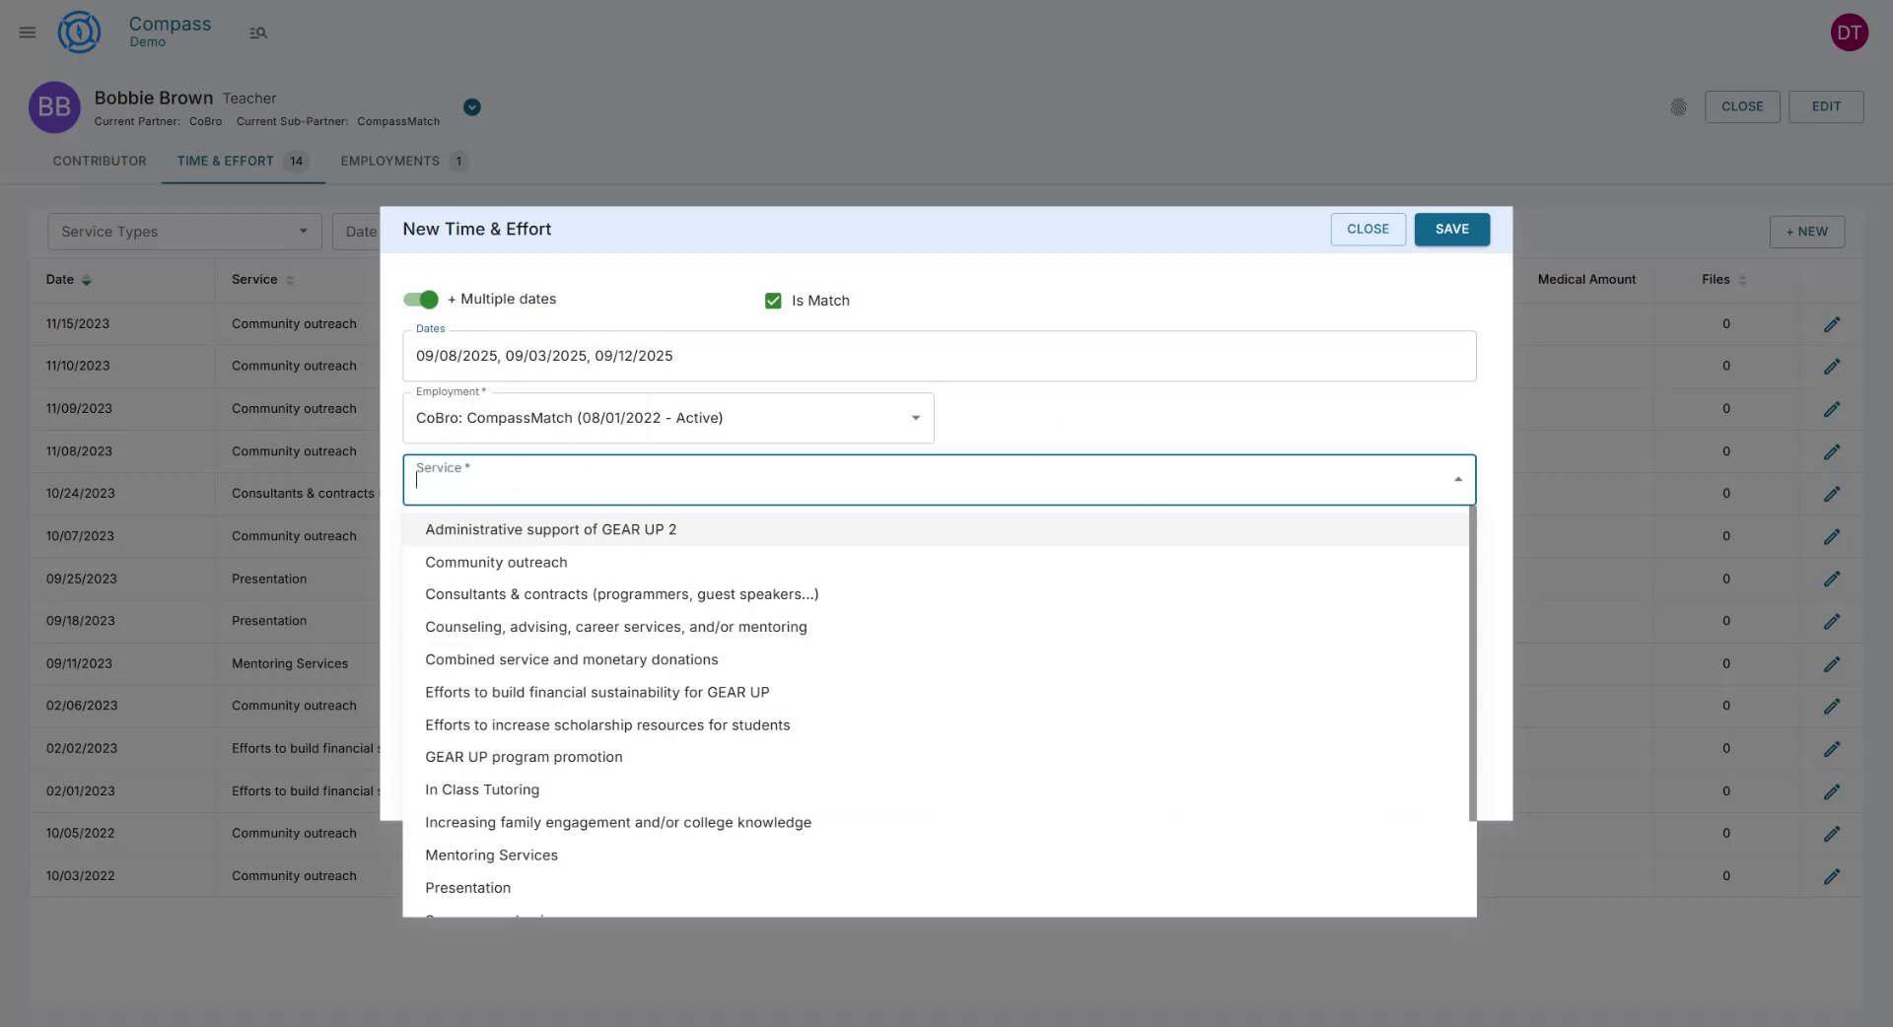Screen dimensions: 1893x1027
Task: Click Bobbie Brown's BB profile avatar
Action: point(54,107)
